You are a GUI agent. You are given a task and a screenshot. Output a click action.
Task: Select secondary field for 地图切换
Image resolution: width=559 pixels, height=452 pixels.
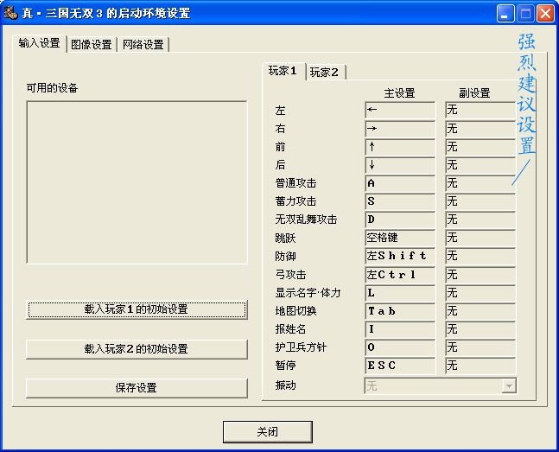(x=480, y=311)
